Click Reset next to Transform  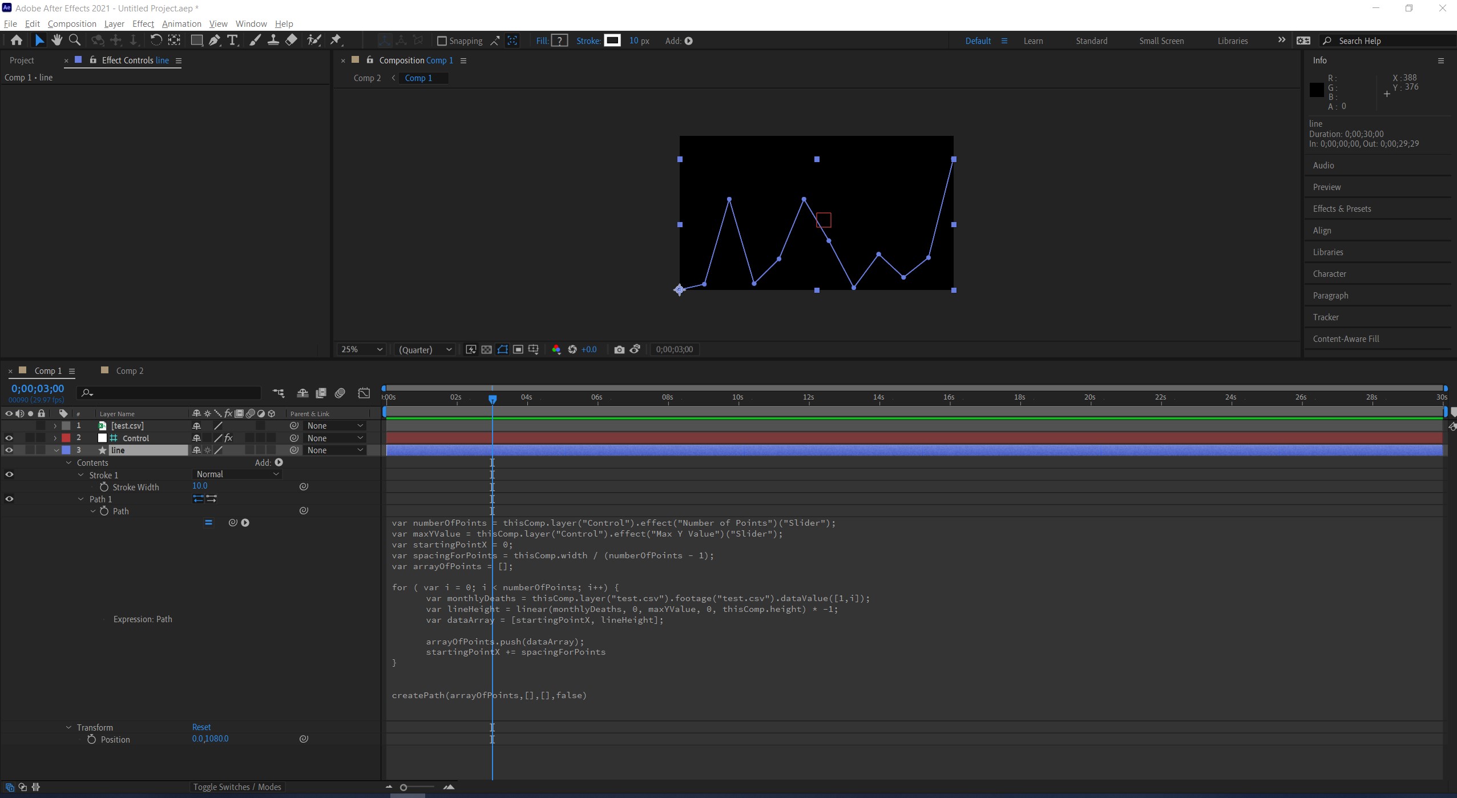[201, 727]
